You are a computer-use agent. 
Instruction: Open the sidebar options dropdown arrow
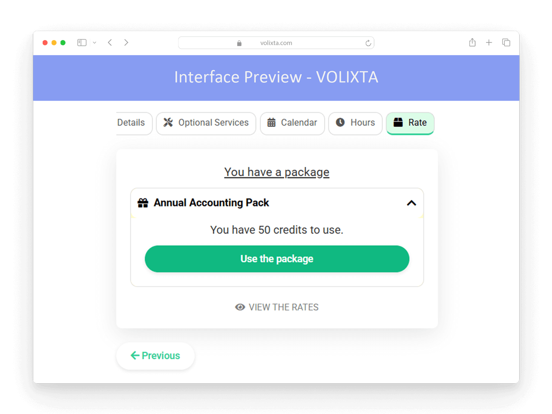(x=94, y=43)
